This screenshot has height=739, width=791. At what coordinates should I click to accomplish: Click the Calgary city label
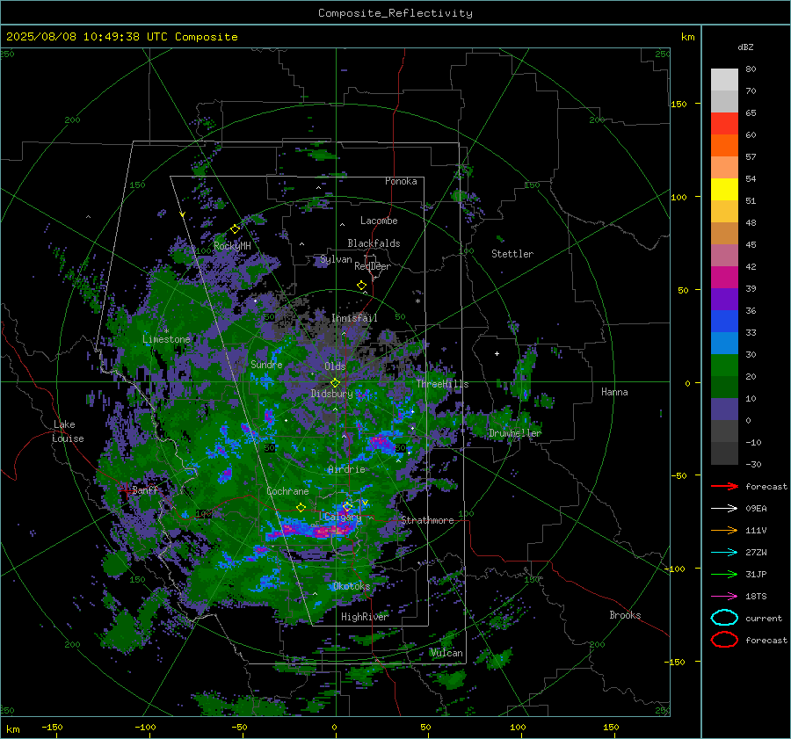coord(343,517)
